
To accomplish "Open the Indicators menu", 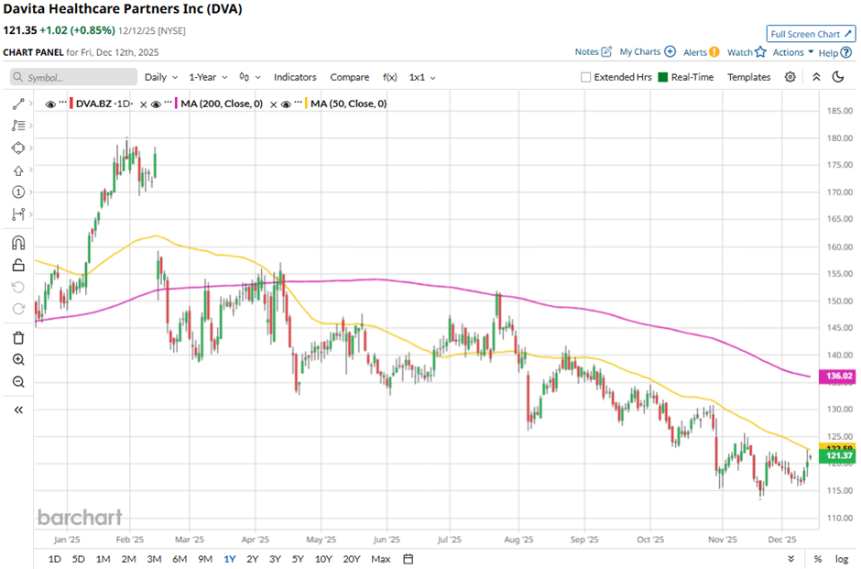I will point(295,78).
